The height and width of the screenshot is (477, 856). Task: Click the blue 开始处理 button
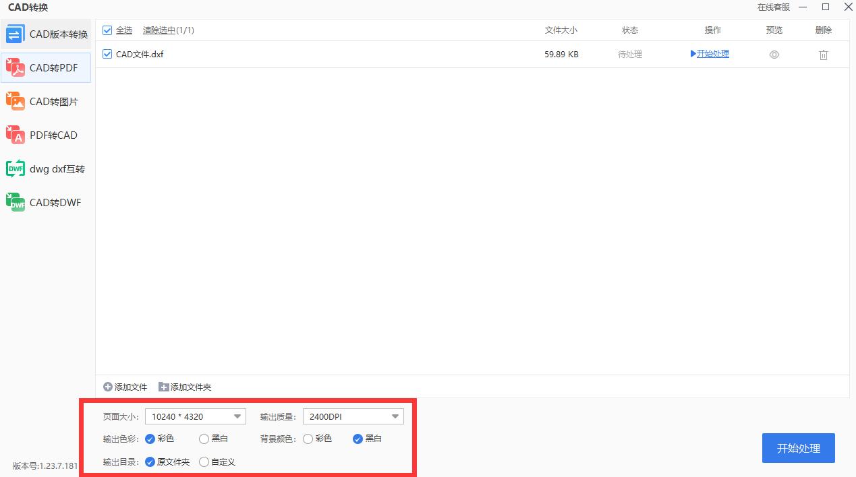[798, 447]
